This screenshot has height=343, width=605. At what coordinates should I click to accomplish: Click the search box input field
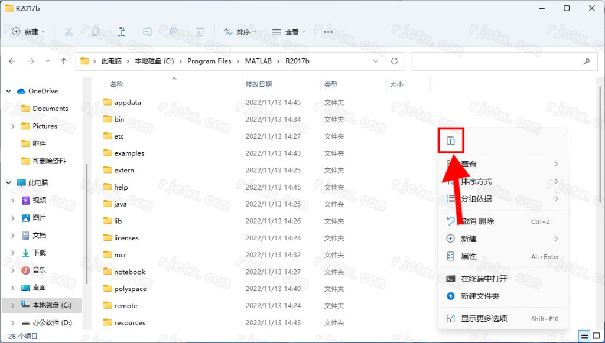(x=495, y=61)
